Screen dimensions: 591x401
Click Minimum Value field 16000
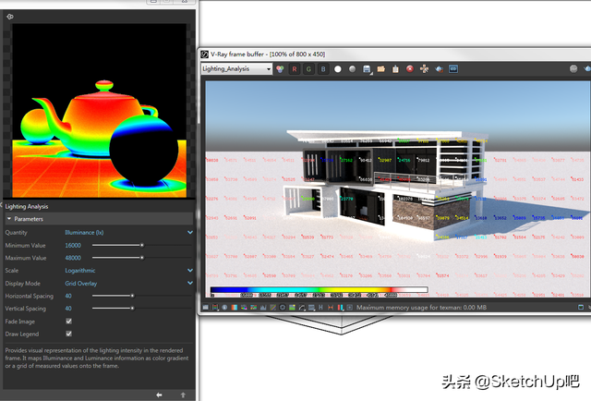(73, 245)
